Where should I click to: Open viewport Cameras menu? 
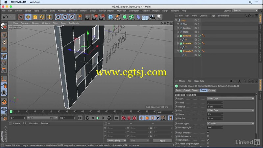point(25,23)
